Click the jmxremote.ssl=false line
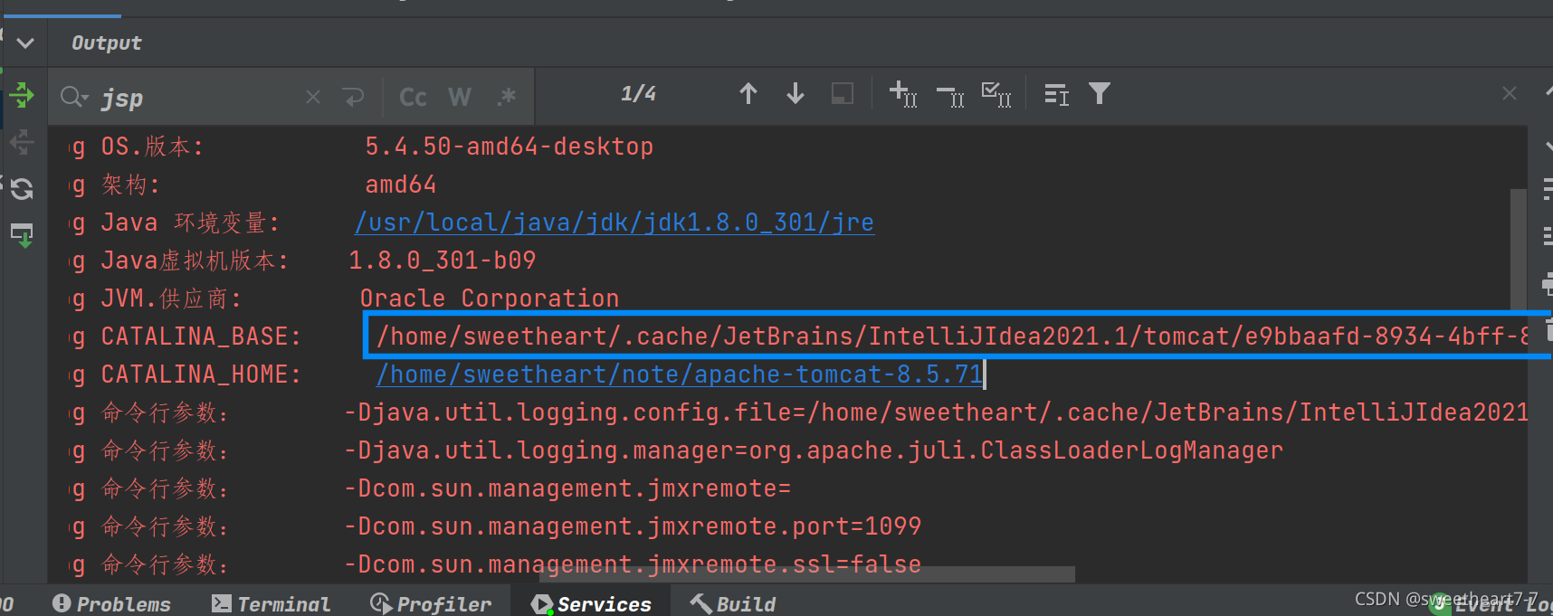 point(633,564)
